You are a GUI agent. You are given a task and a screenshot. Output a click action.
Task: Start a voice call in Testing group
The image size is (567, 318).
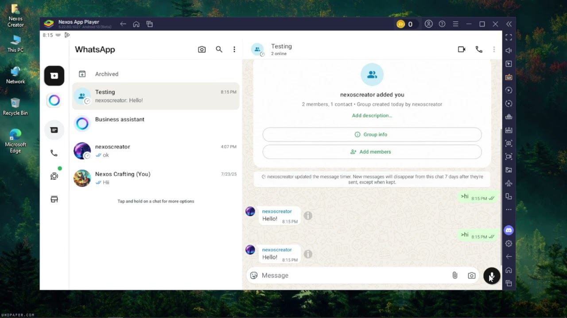coord(479,49)
